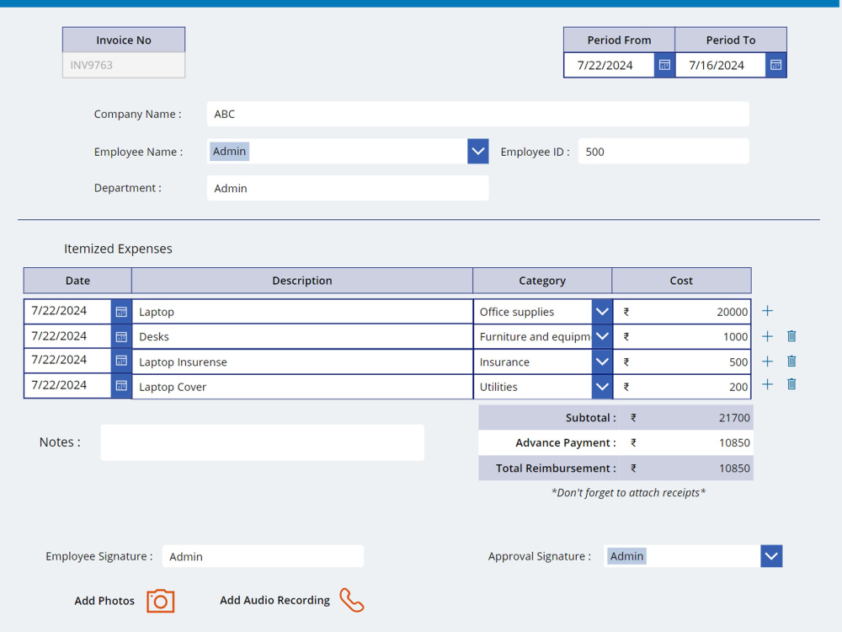Click the Date column header
842x632 pixels.
click(x=77, y=281)
